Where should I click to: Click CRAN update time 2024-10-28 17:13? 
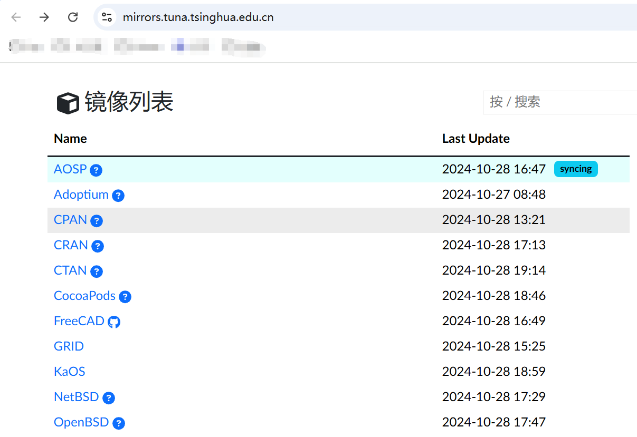coord(494,245)
